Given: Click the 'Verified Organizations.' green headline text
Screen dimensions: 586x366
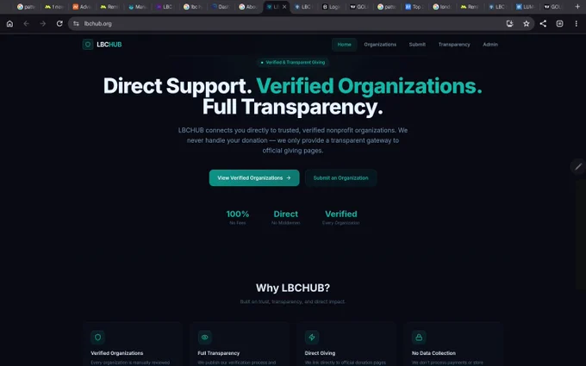Looking at the screenshot, I should coord(369,86).
